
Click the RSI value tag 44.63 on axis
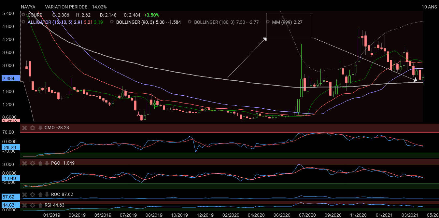coord(10,205)
